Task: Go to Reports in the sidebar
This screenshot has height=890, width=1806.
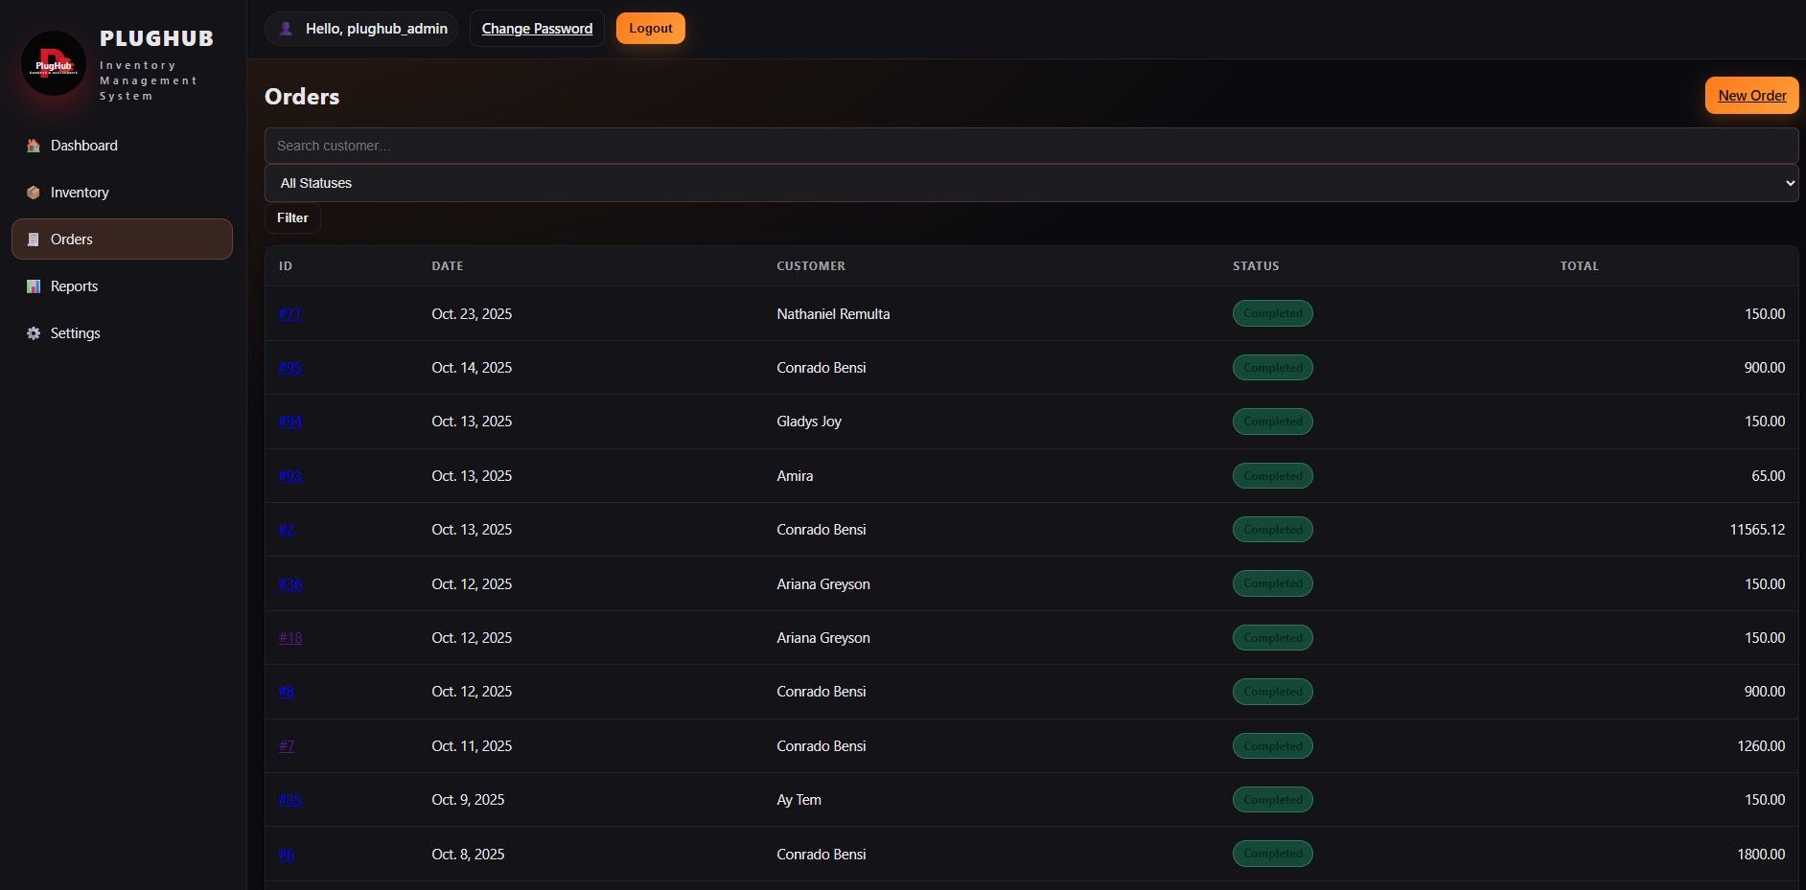Action: point(122,286)
